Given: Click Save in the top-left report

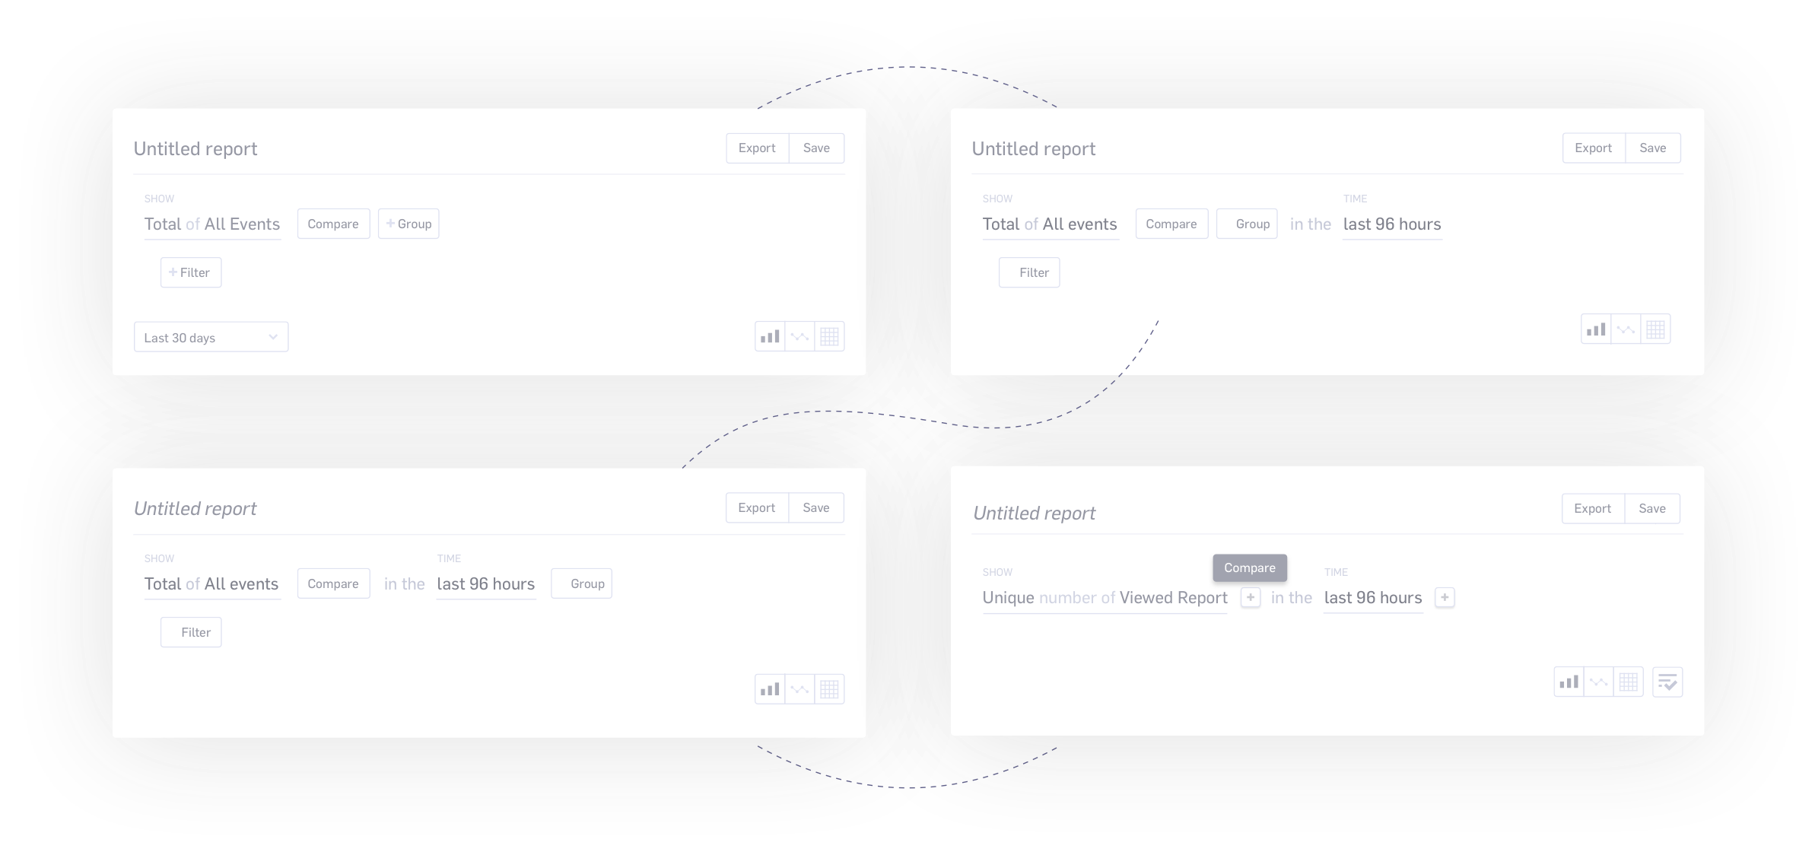Looking at the screenshot, I should click(817, 148).
